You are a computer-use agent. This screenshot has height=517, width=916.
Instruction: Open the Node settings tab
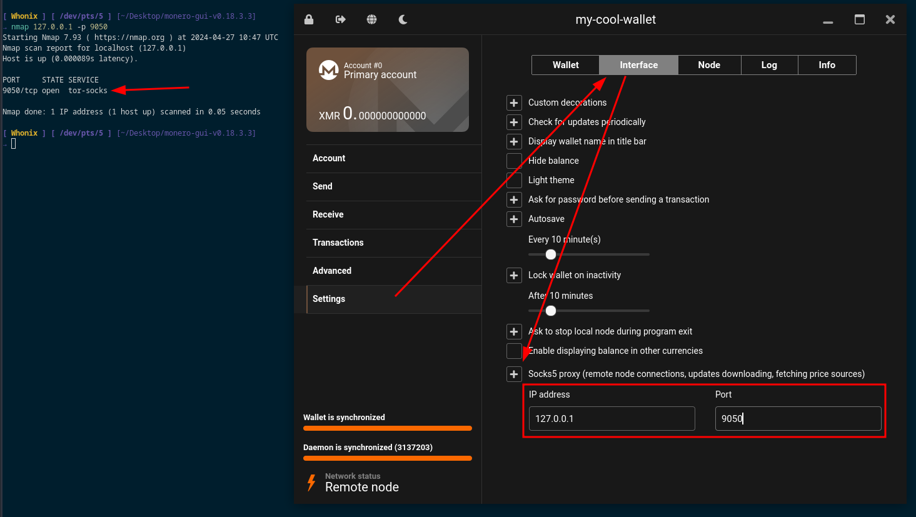(x=709, y=65)
